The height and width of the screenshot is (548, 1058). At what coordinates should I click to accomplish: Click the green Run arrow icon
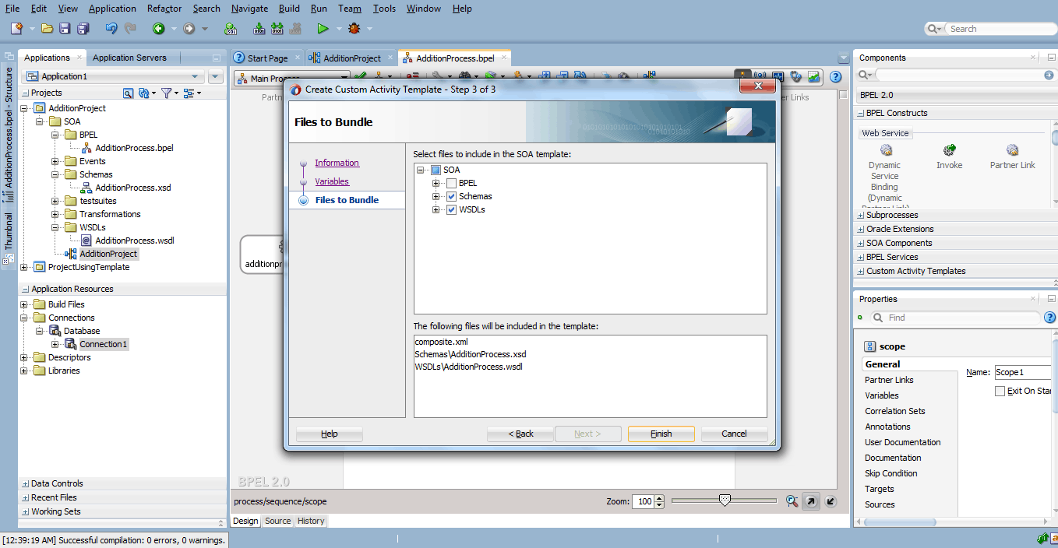(x=323, y=29)
